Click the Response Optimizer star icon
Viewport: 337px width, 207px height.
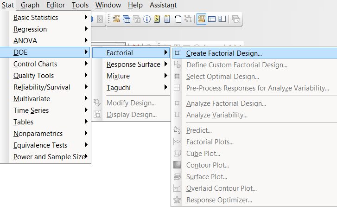177,200
